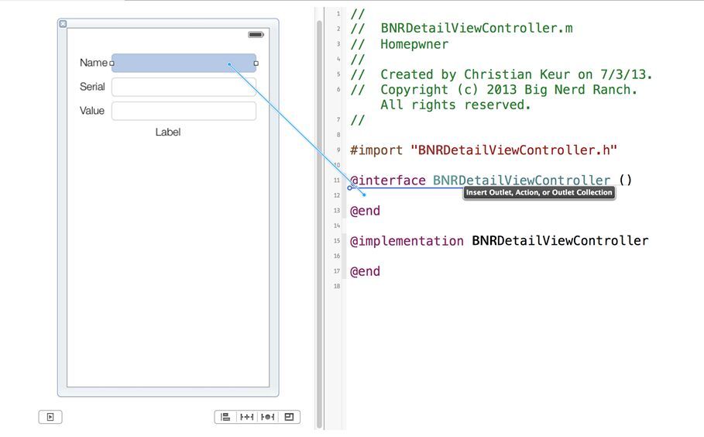Click the battery icon in the status bar
This screenshot has height=437, width=704.
256,35
